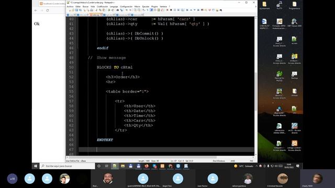Open the Lenguaje menu
The width and height of the screenshot is (335, 188).
(x=114, y=7)
